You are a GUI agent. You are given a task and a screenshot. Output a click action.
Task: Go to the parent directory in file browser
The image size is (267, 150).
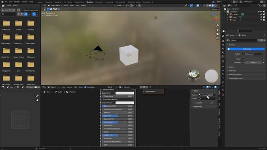[10, 10]
